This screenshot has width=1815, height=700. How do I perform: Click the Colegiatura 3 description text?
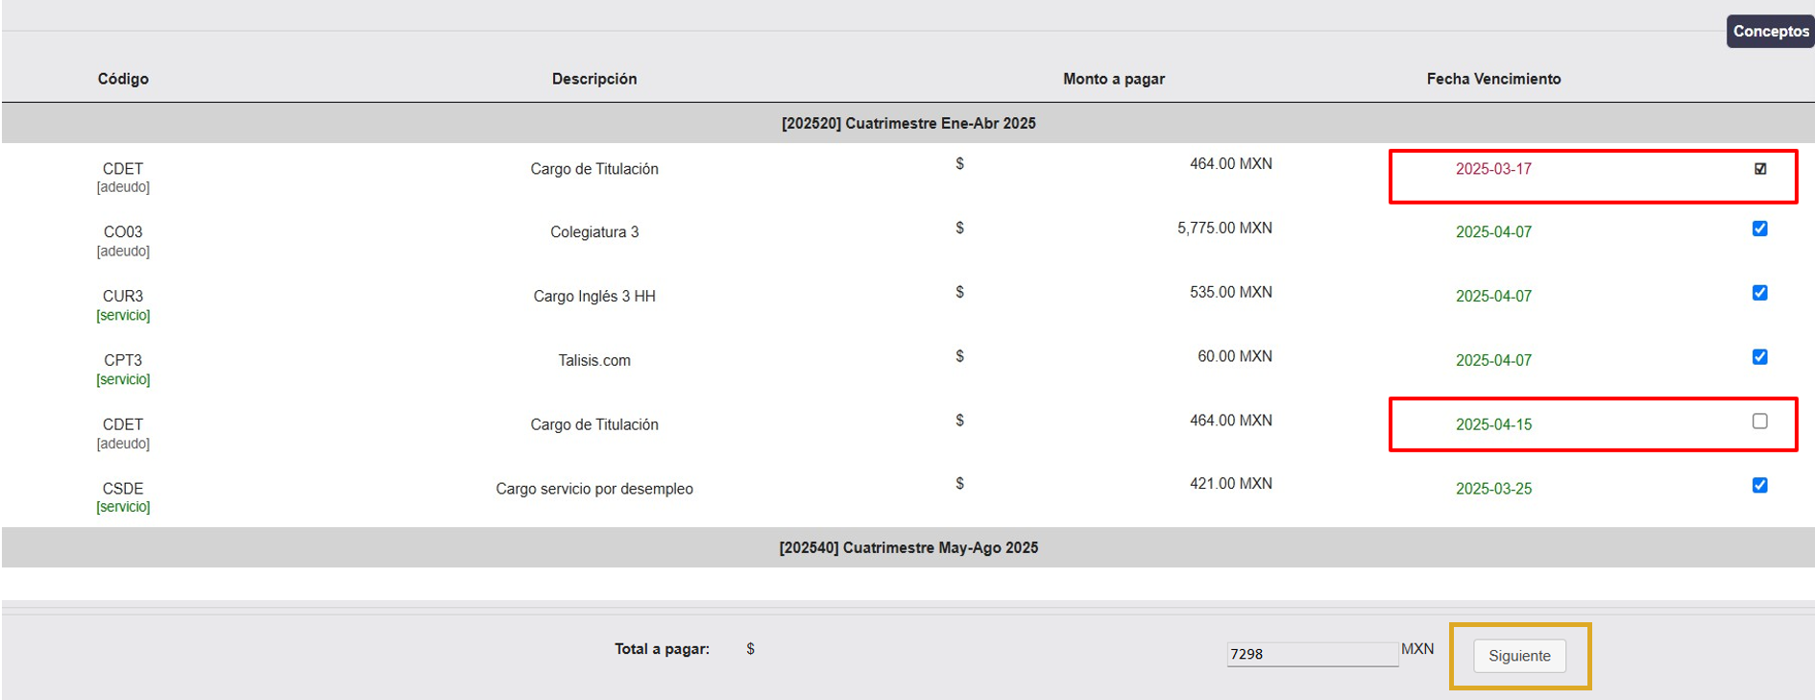[593, 232]
